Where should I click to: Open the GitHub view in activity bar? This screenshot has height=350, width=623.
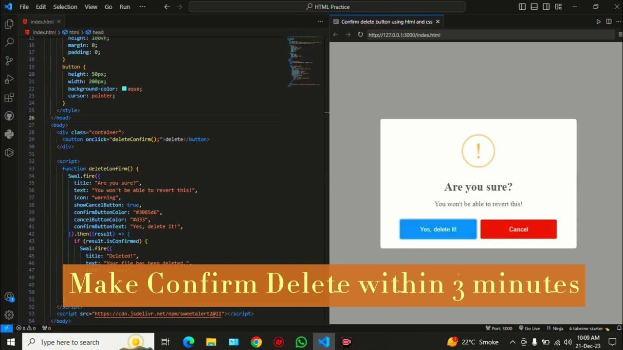click(9, 116)
